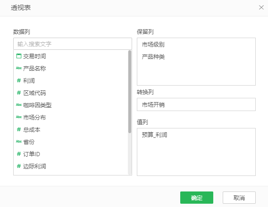The width and height of the screenshot is (268, 207).
Task: Select the 订单ID column in data list
Action: pos(71,154)
